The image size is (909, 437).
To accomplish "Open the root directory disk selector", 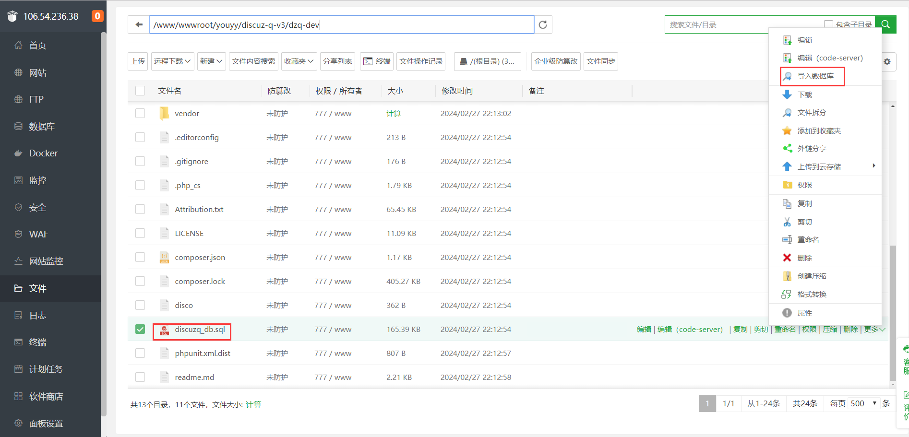I will (x=488, y=61).
